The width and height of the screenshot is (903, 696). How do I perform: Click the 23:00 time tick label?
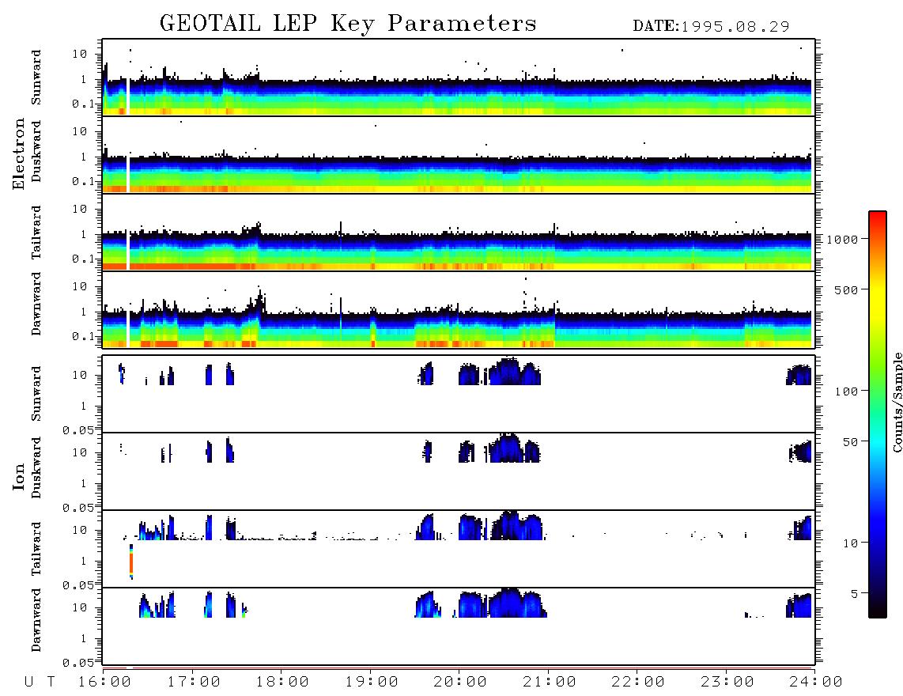727,682
